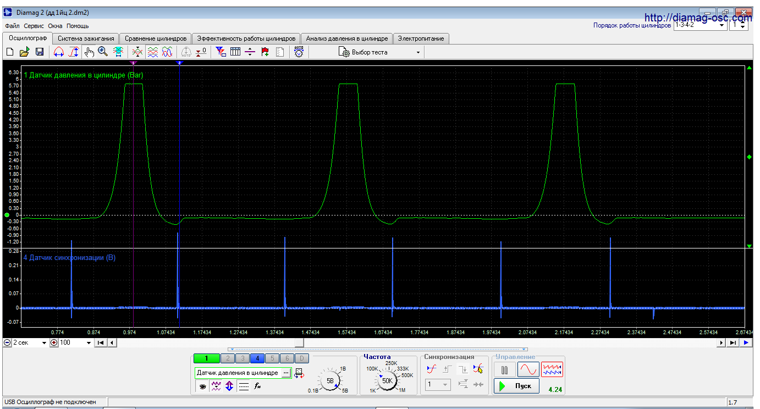
Task: Click the sensor swap icon beside sensor name
Action: [x=299, y=373]
